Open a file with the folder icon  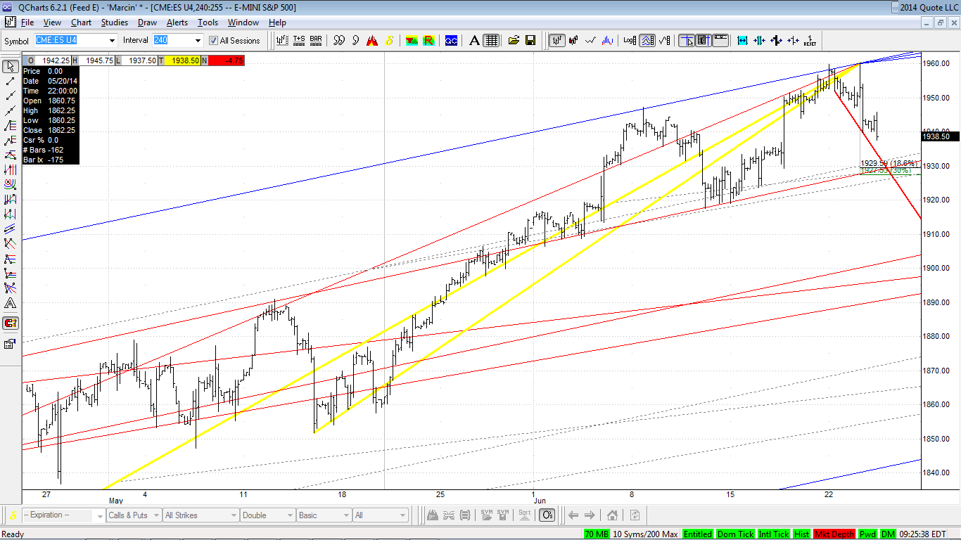click(x=514, y=40)
